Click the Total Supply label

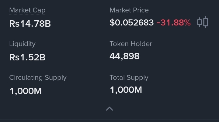pos(129,78)
